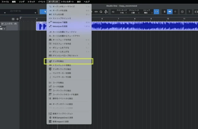This screenshot has height=129, width=198.
Task: Open the ファイル menu
Action: click(5, 2)
